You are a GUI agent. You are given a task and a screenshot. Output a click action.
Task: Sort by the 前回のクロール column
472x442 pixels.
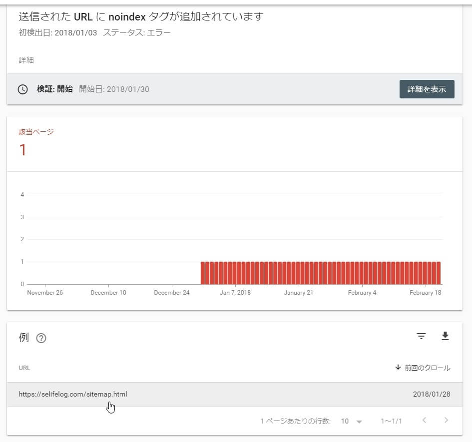coord(423,368)
